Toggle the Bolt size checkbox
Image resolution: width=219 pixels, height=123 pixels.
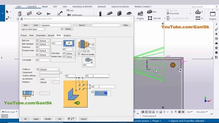click(37, 41)
